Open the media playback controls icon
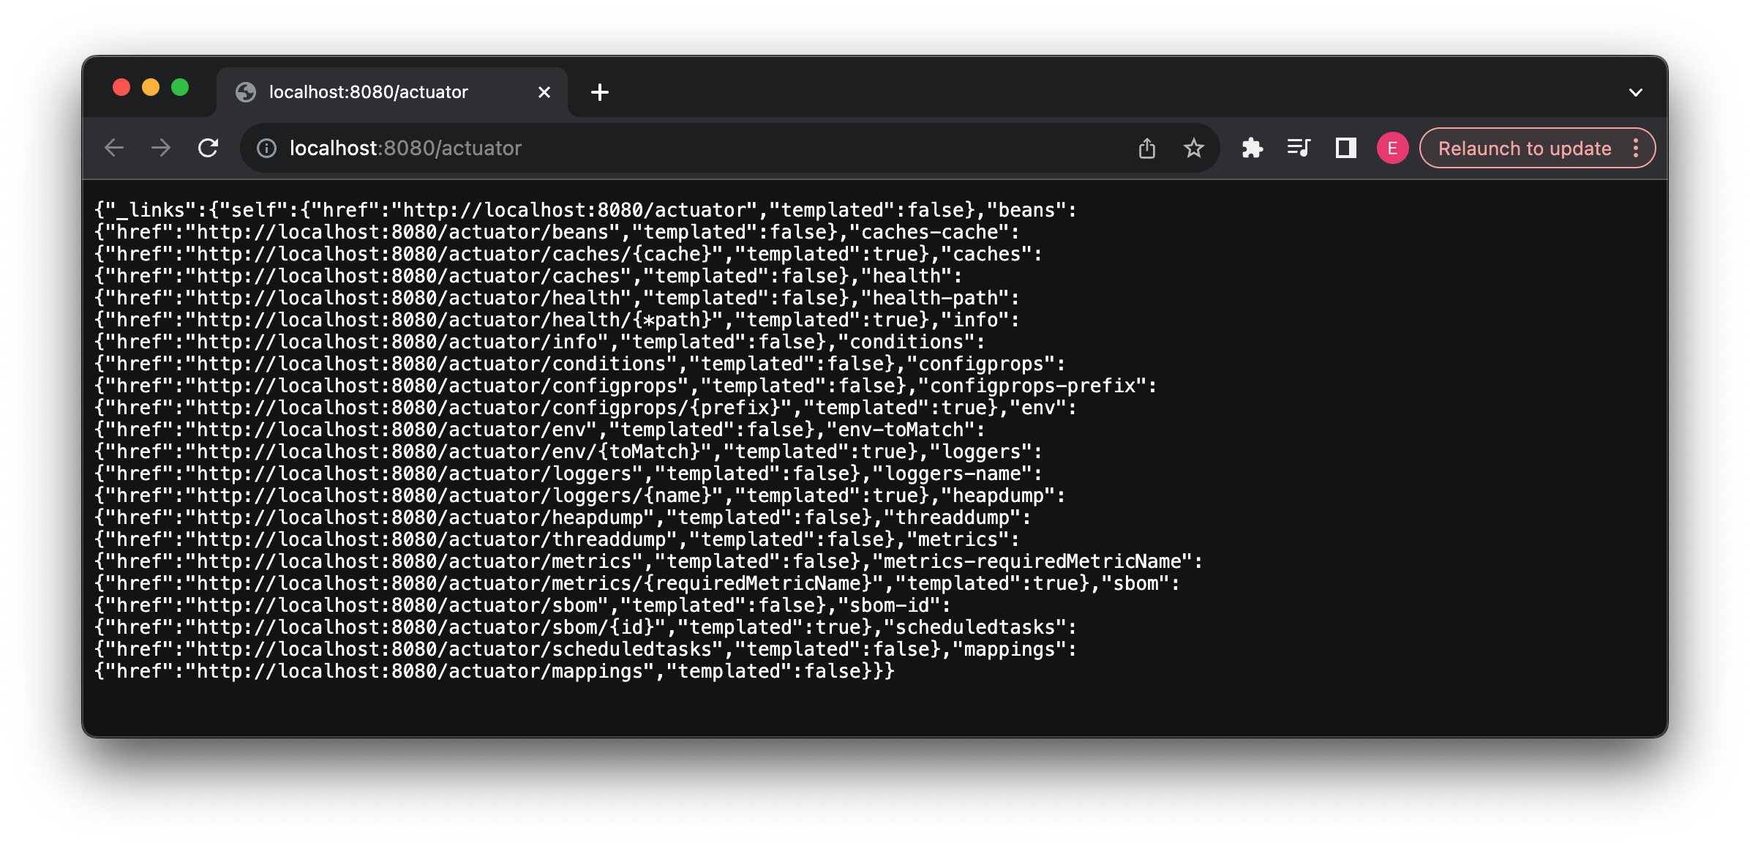The height and width of the screenshot is (846, 1750). (1299, 148)
